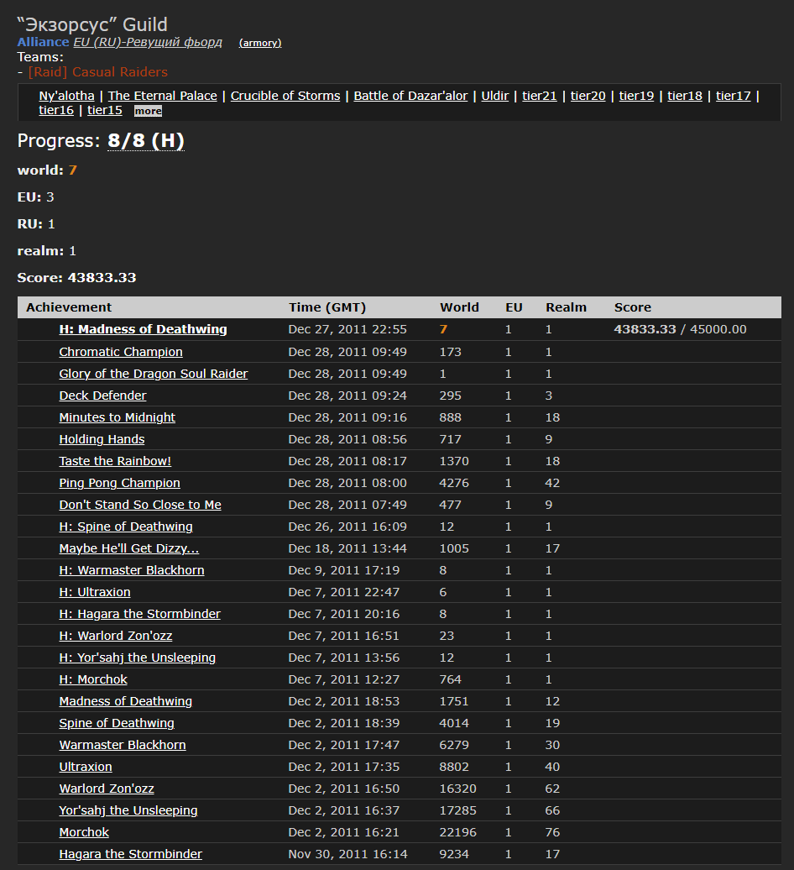The height and width of the screenshot is (870, 794).
Task: Open the EU (RU)-Ревущий фьорд realm link
Action: (x=148, y=42)
